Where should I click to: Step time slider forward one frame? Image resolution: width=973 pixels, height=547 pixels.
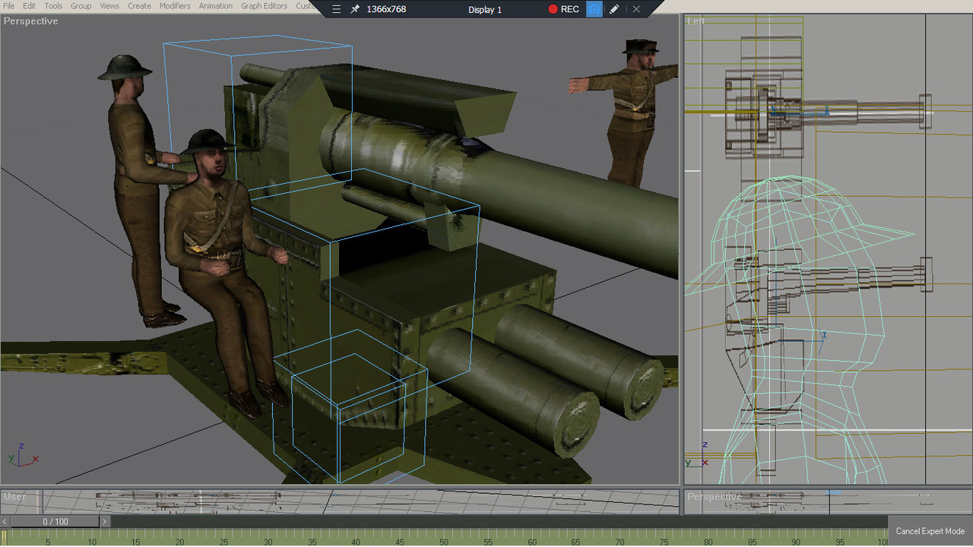point(105,521)
